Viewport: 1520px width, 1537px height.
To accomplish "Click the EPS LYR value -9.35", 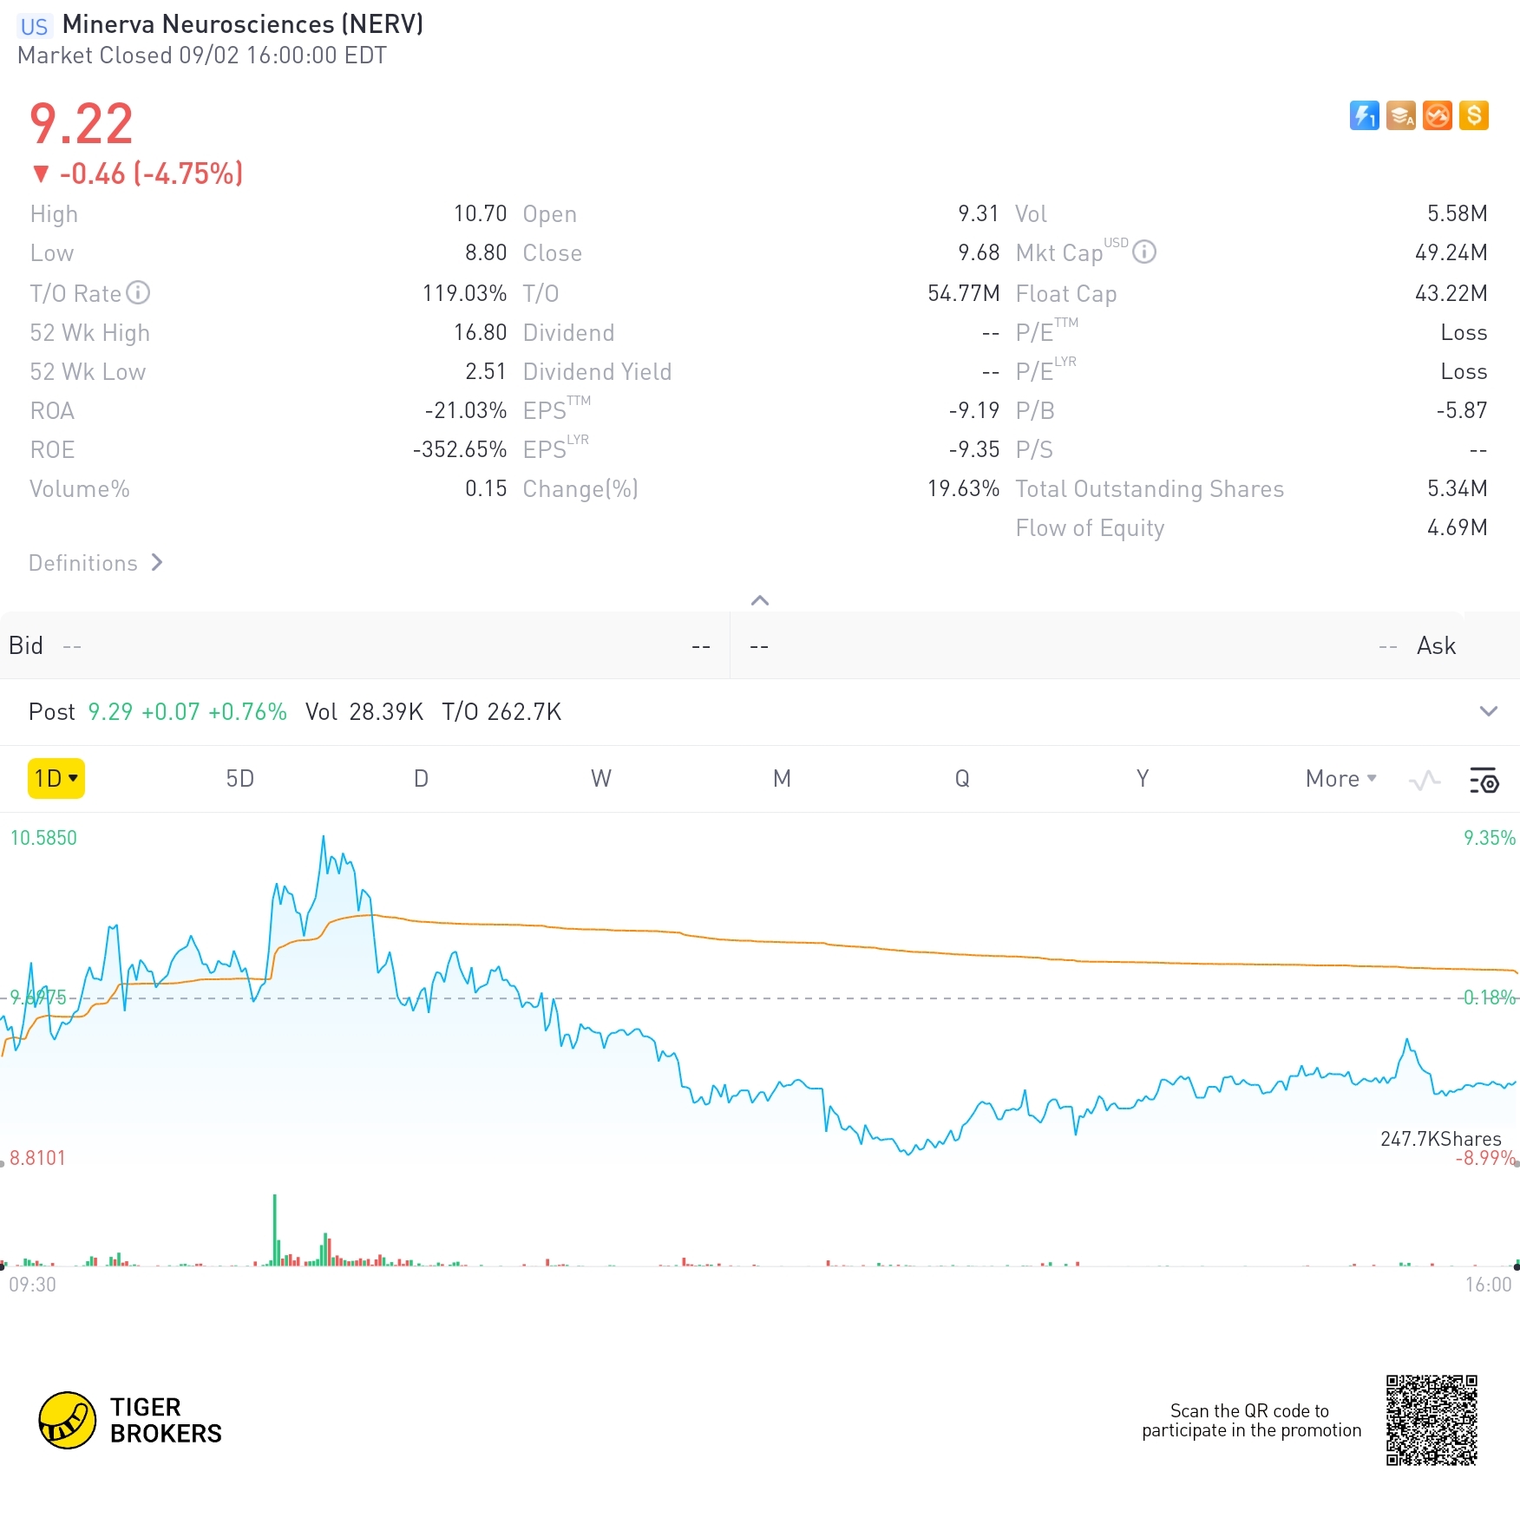I will [974, 449].
